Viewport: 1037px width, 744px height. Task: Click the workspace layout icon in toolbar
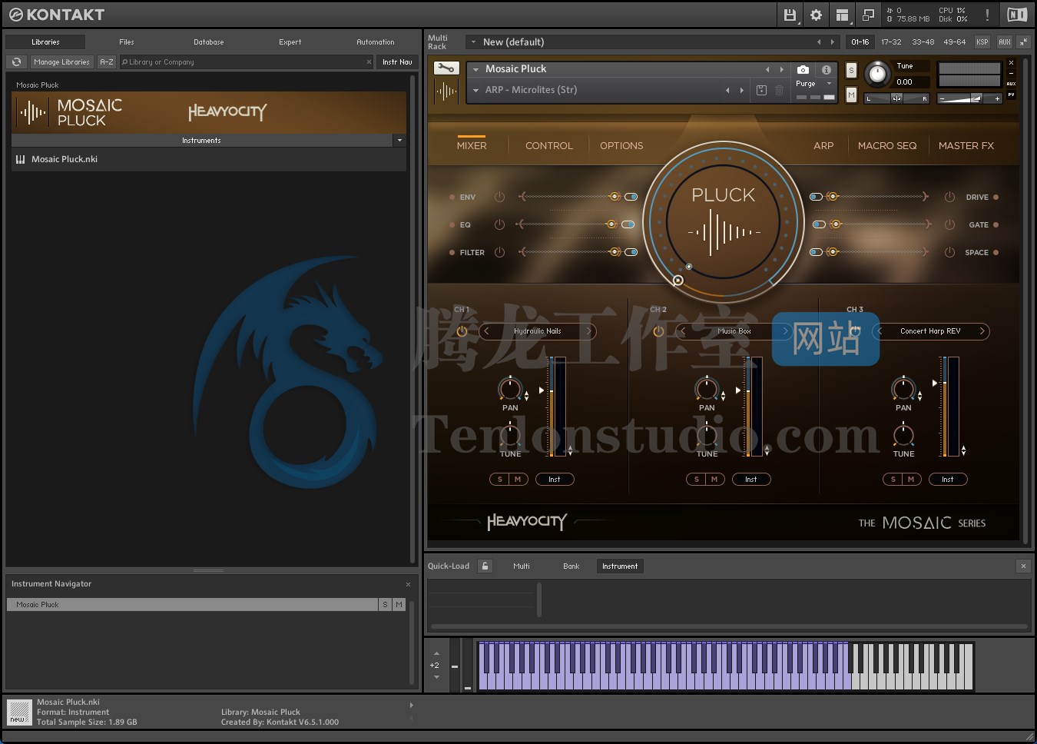click(x=842, y=15)
